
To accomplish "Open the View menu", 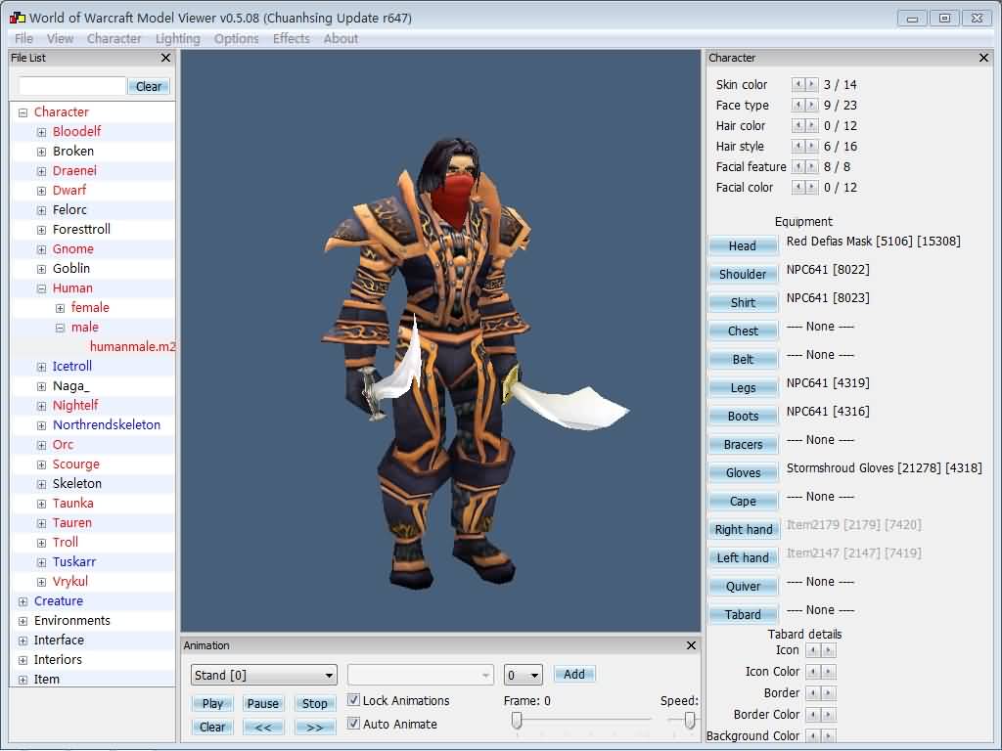I will point(60,38).
